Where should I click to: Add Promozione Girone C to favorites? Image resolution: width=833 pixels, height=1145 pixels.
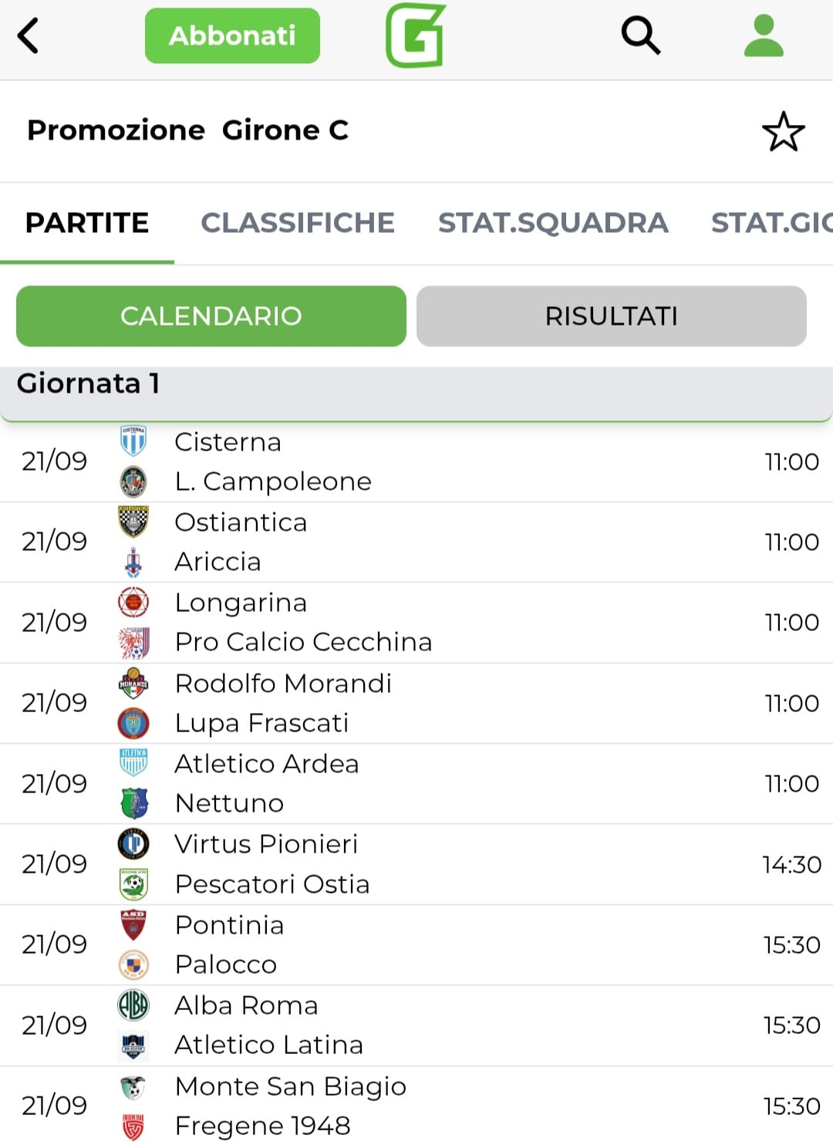(783, 131)
